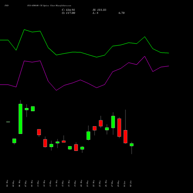Click the high price value H: 131.35
The width and height of the screenshot is (193, 193).
point(100,10)
